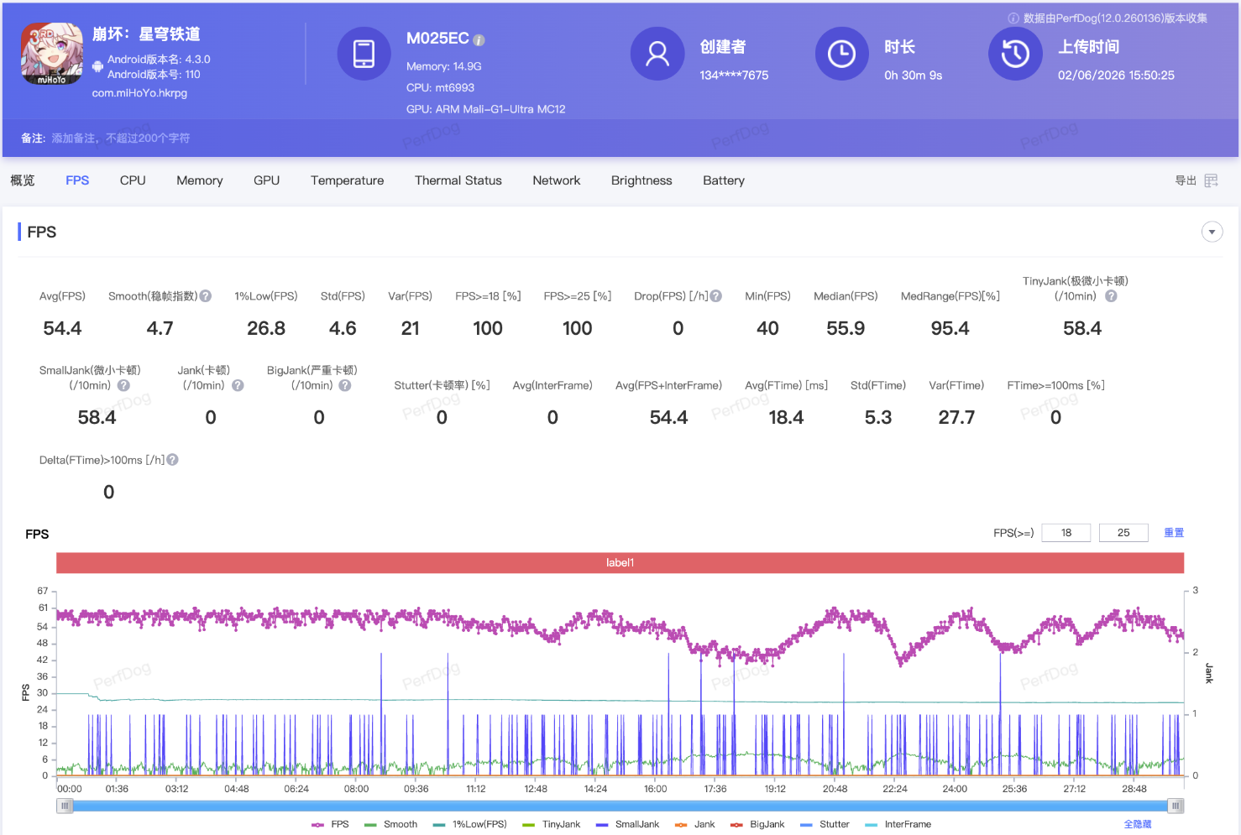
Task: Click the red label1 bar
Action: [620, 563]
